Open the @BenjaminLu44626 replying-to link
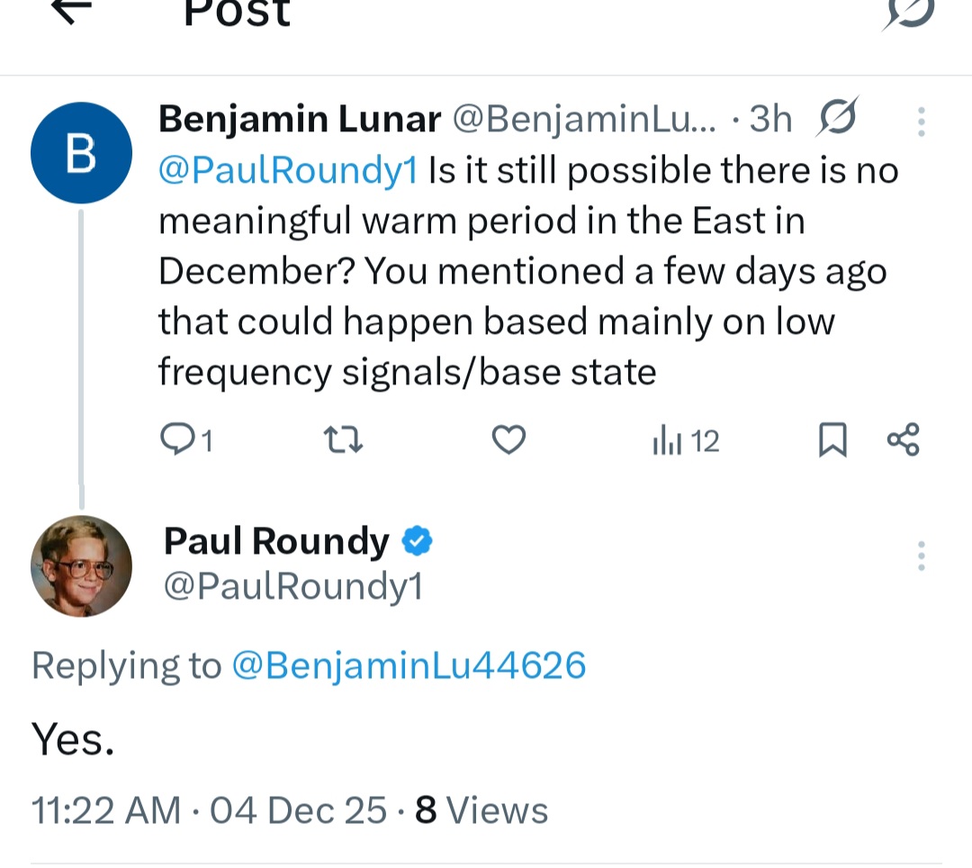972x868 pixels. pos(409,665)
